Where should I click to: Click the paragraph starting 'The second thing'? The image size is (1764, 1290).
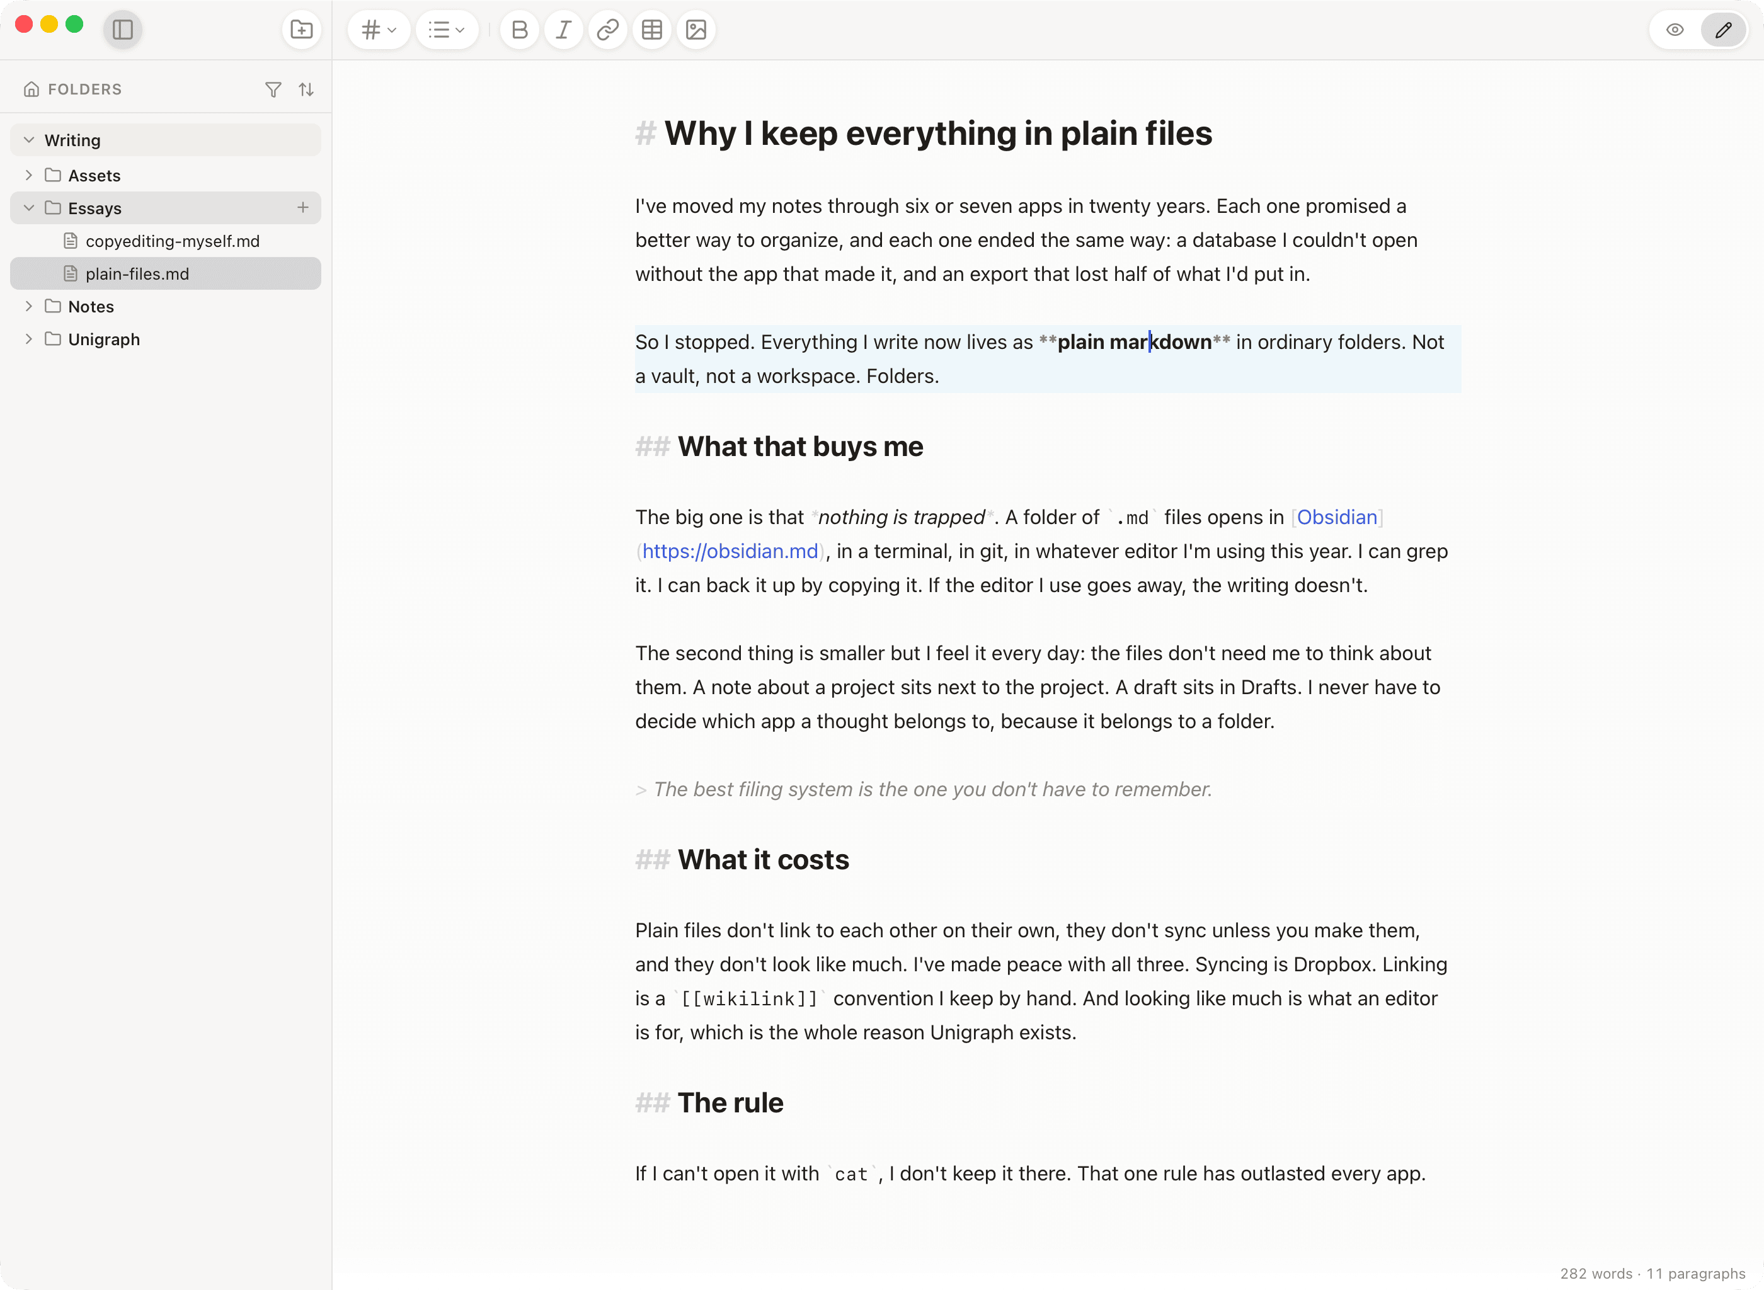1038,687
